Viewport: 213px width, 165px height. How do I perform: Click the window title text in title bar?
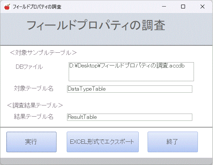point(37,7)
